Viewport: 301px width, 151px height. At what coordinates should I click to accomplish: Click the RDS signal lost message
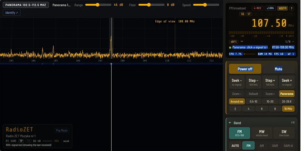29,145
